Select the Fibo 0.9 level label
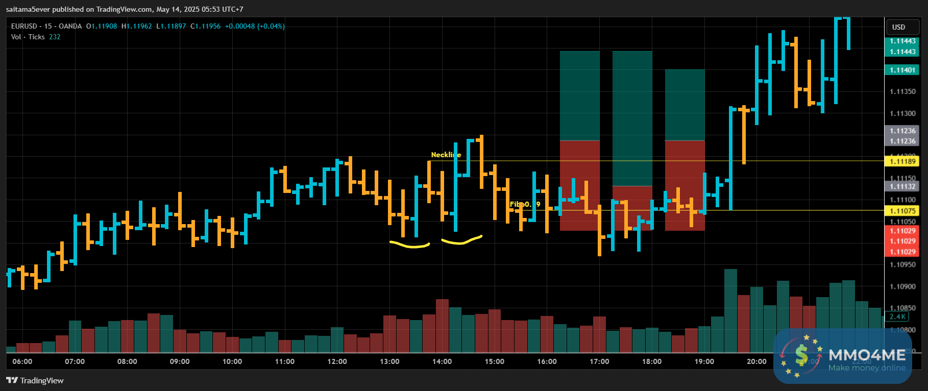This screenshot has height=391, width=928. [525, 204]
